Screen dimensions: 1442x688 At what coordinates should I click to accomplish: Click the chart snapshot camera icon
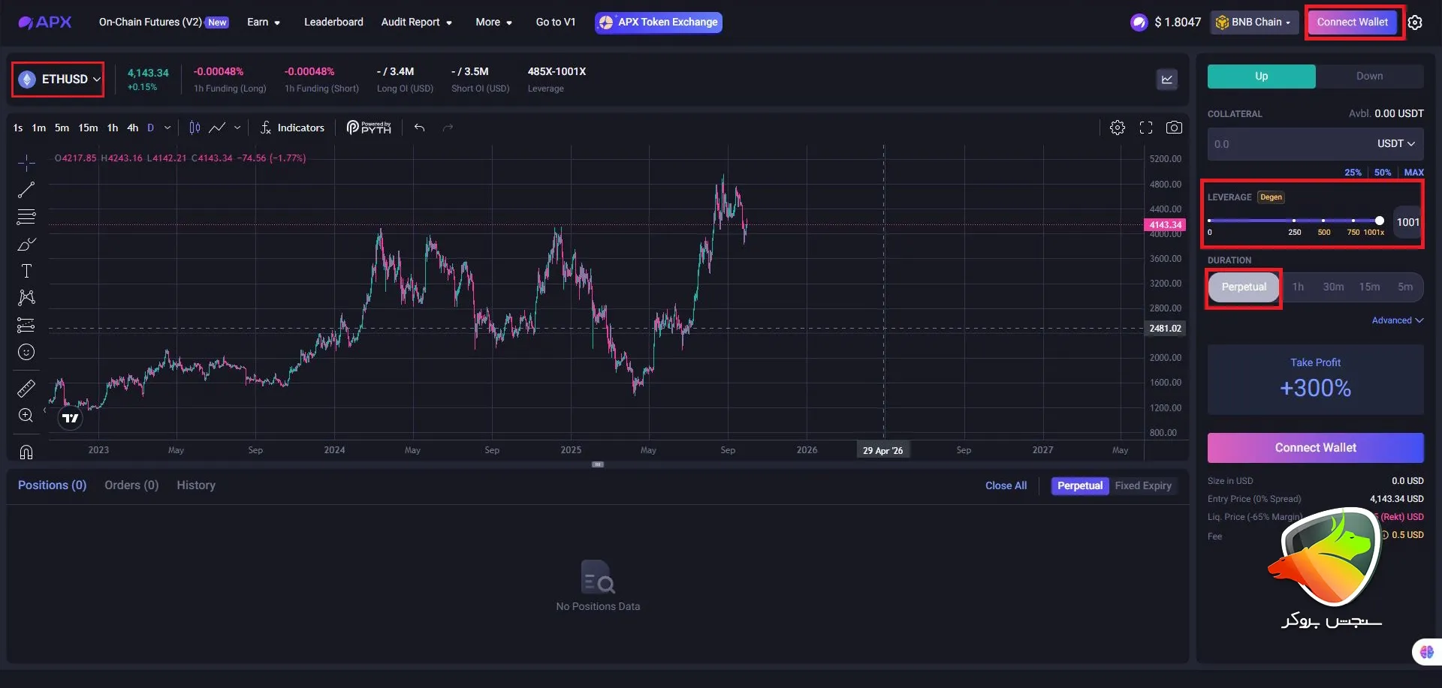pyautogui.click(x=1174, y=128)
